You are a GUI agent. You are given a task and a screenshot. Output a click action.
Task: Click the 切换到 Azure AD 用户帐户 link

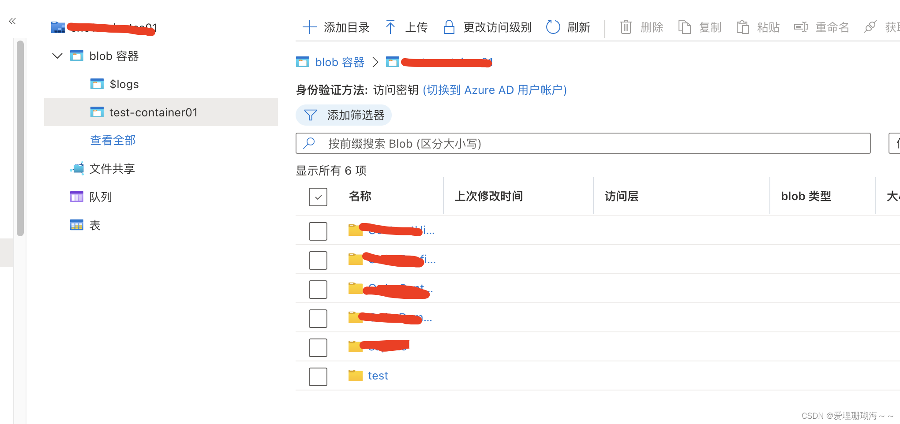[495, 89]
